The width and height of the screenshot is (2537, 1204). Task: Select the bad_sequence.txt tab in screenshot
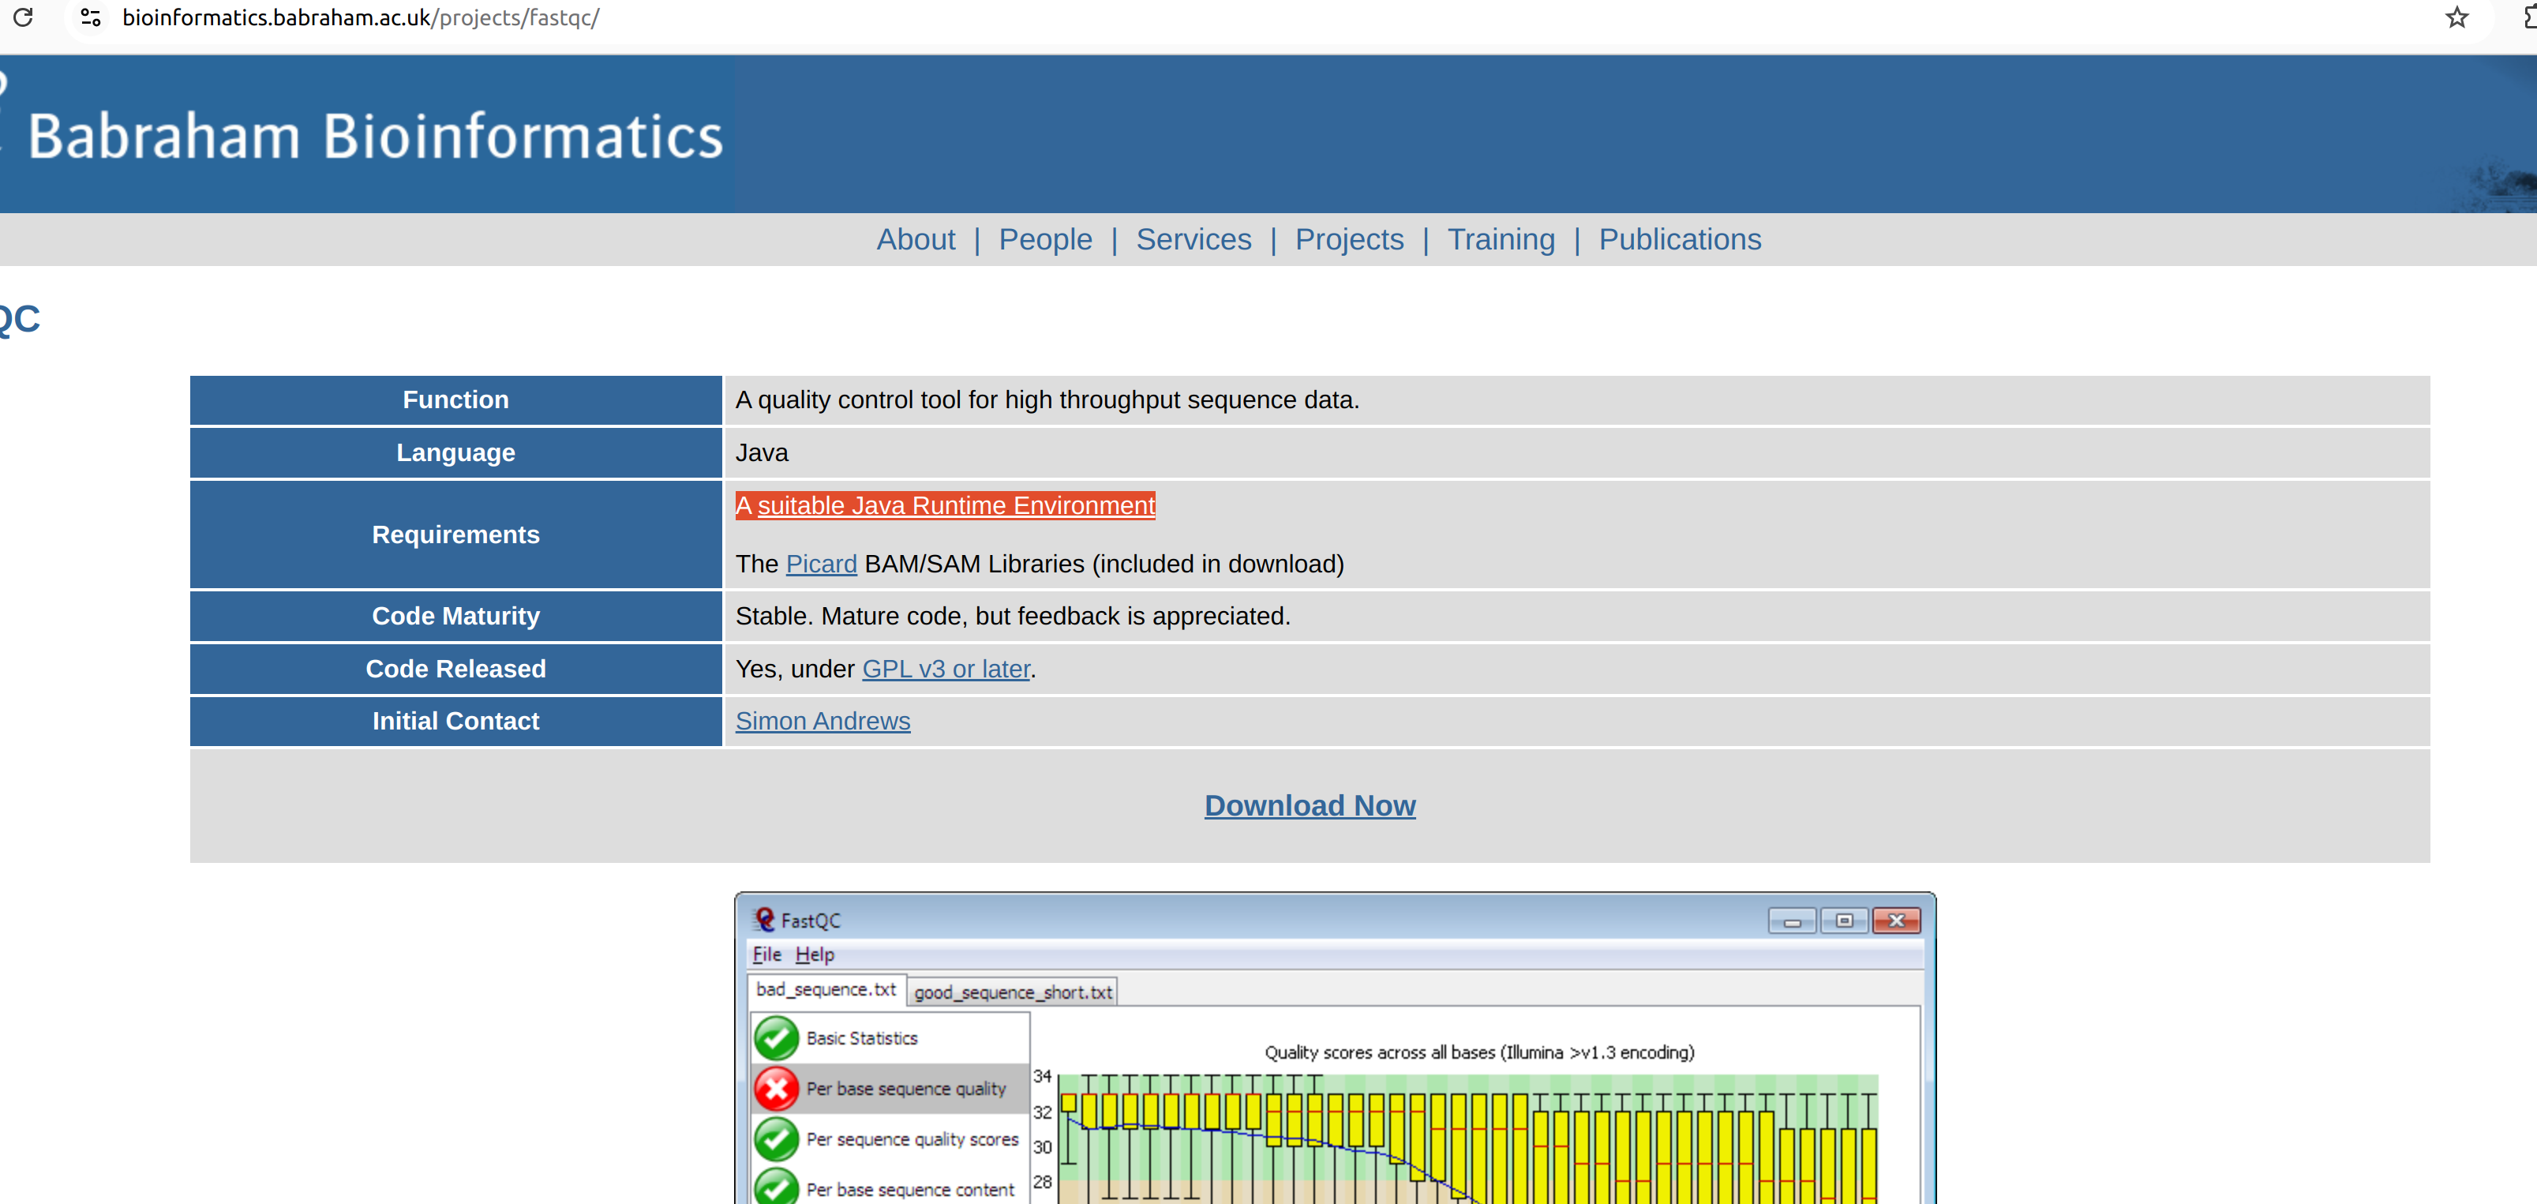[x=826, y=989]
